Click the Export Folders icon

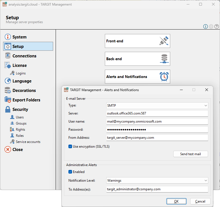[8, 100]
